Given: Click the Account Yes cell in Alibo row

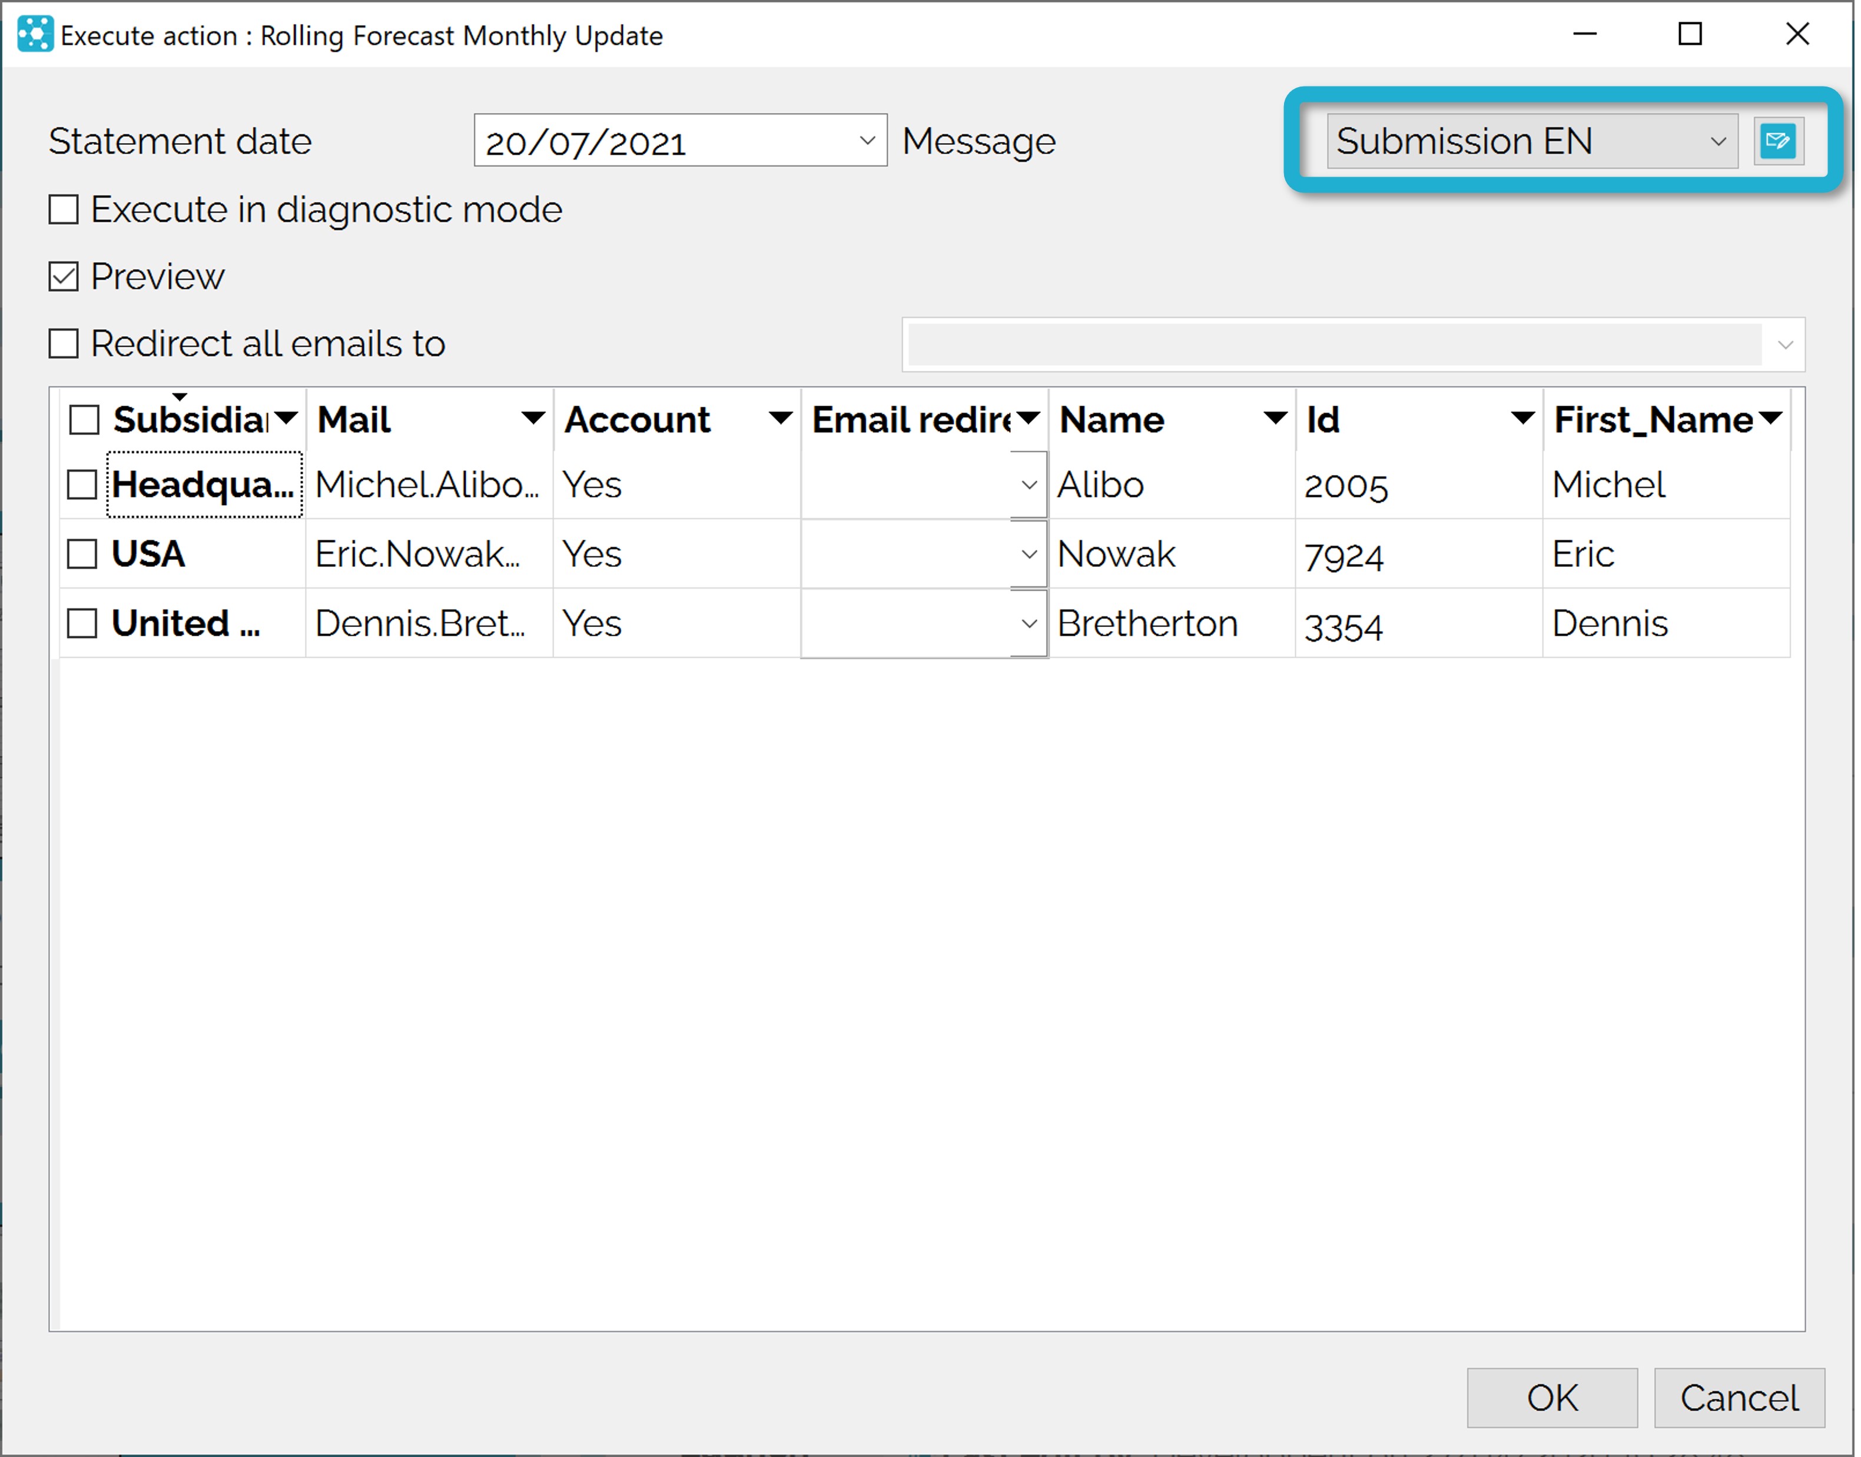Looking at the screenshot, I should point(677,484).
